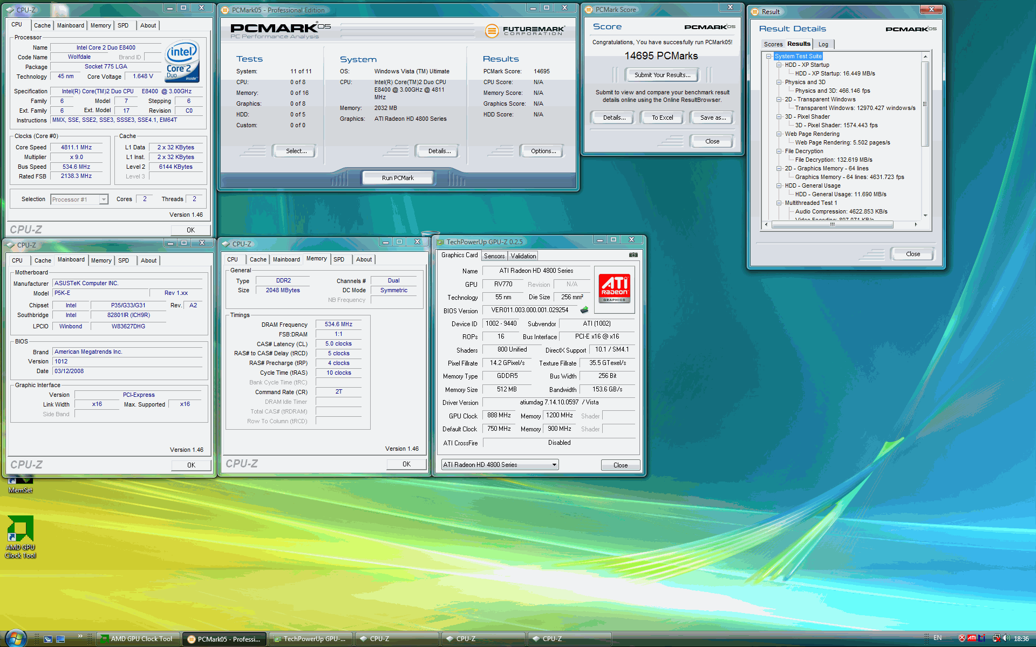The height and width of the screenshot is (647, 1036).
Task: Collapse the System Test Suite tree node
Action: tap(768, 56)
